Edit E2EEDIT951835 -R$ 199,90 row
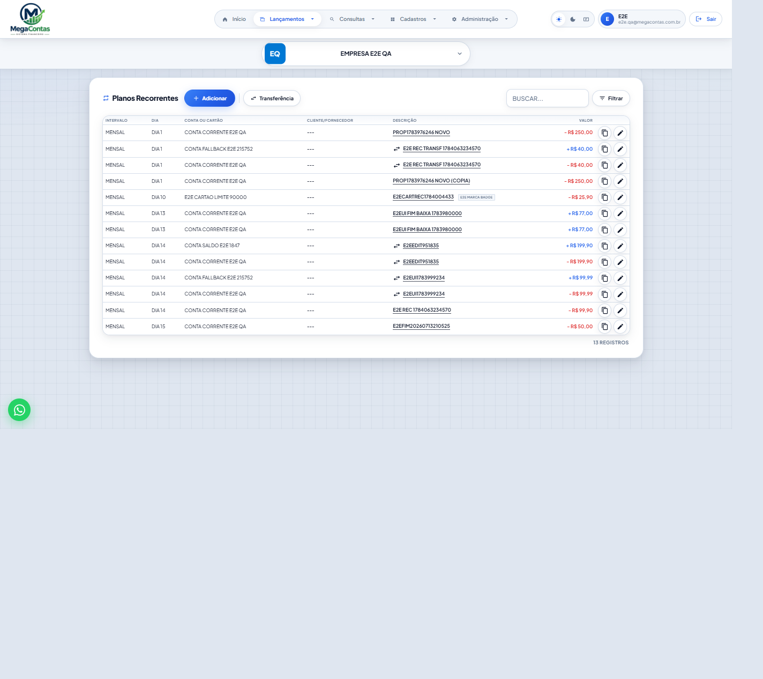Screen dimensions: 763x679 click(x=620, y=262)
